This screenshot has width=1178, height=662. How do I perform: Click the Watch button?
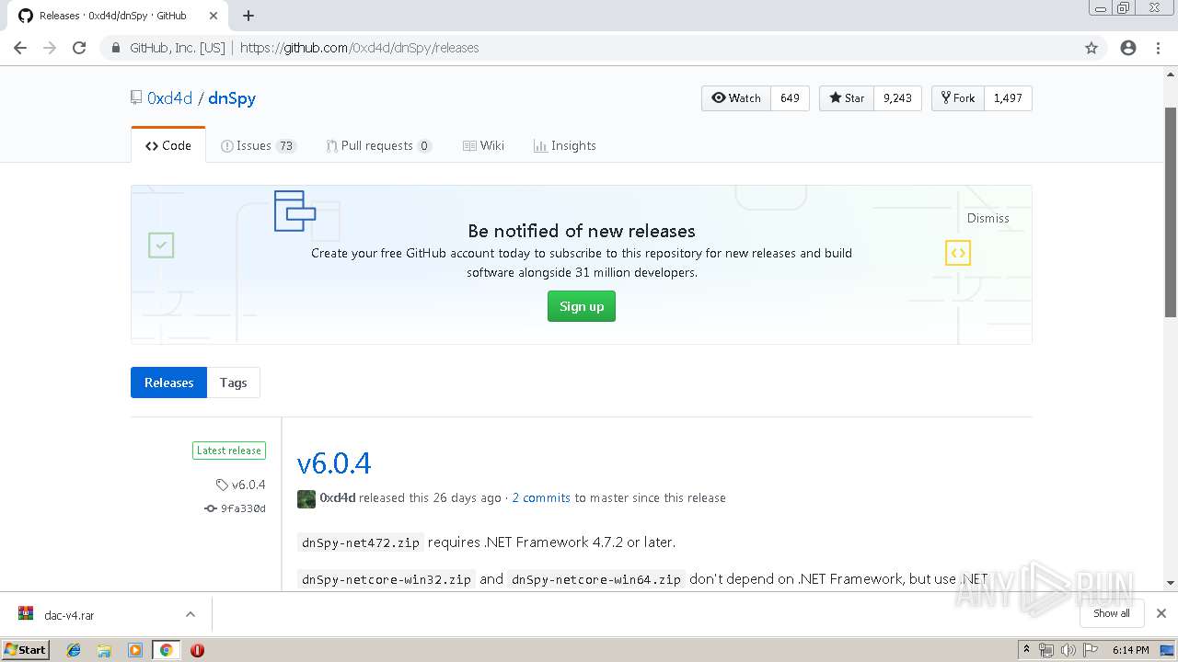tap(736, 98)
